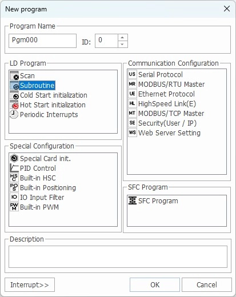
Task: Click the Subroutine program icon
Action: pos(14,85)
